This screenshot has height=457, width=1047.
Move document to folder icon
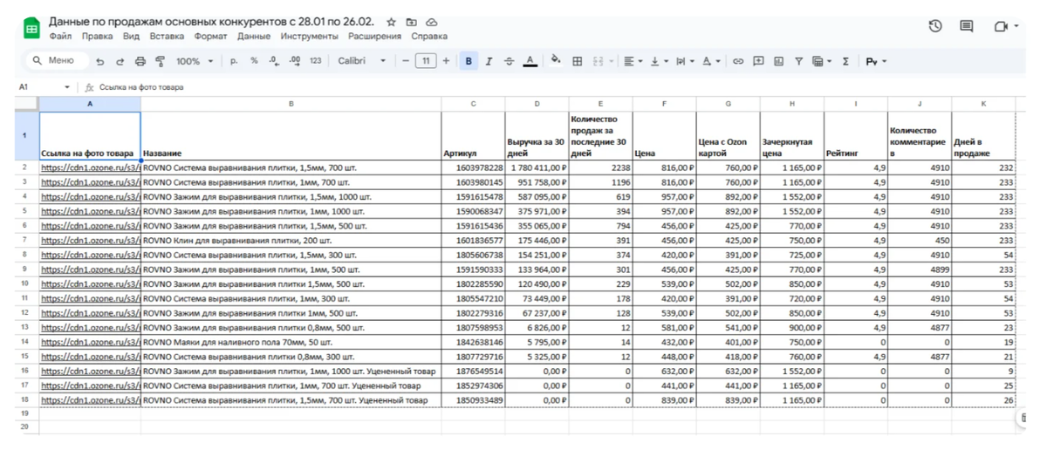tap(412, 22)
